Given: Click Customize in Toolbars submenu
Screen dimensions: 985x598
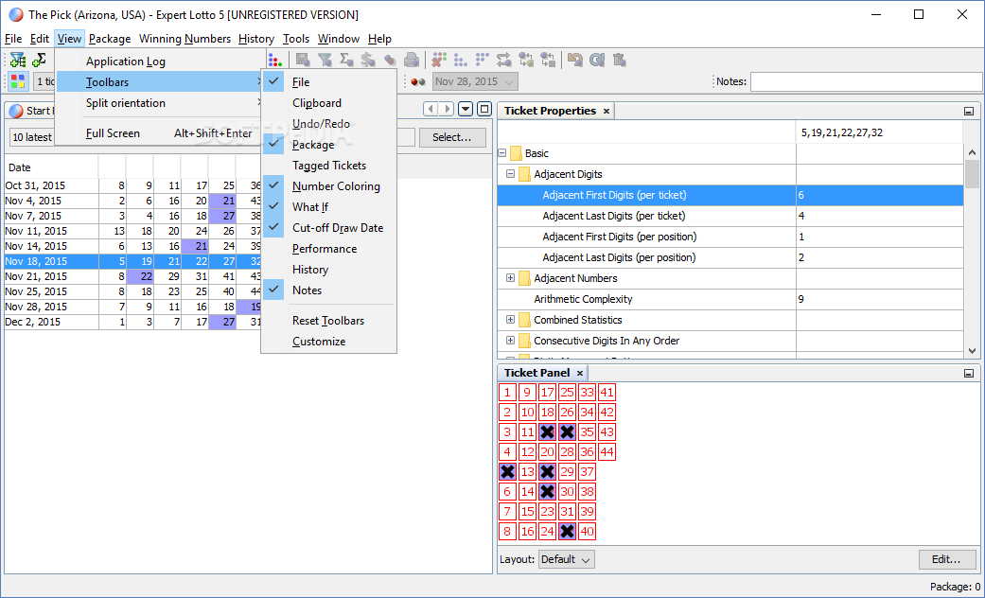Looking at the screenshot, I should [x=328, y=341].
